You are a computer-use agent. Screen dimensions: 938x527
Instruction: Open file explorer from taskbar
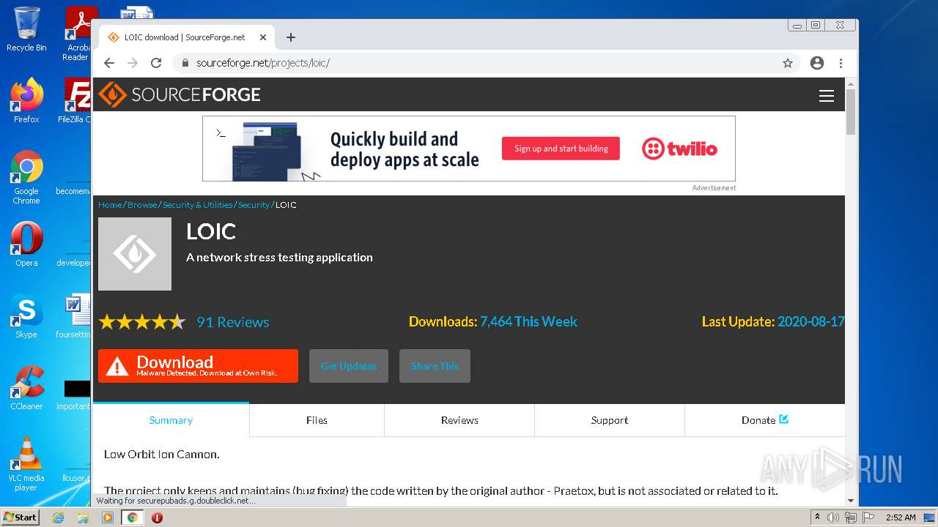(x=83, y=517)
